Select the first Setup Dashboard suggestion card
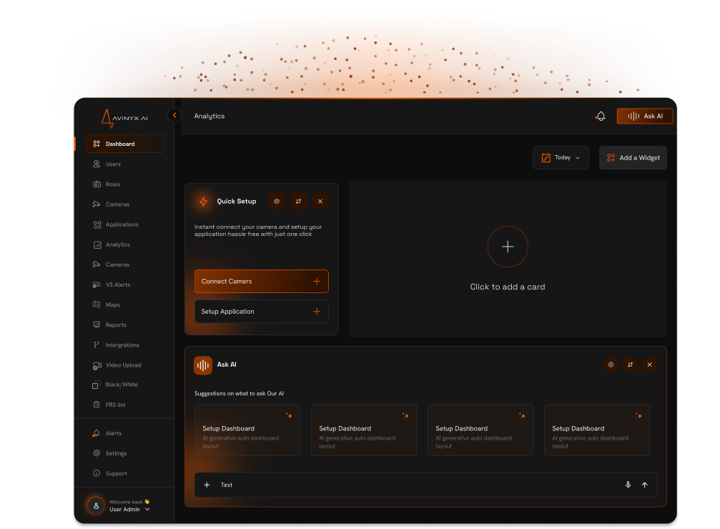 (247, 430)
